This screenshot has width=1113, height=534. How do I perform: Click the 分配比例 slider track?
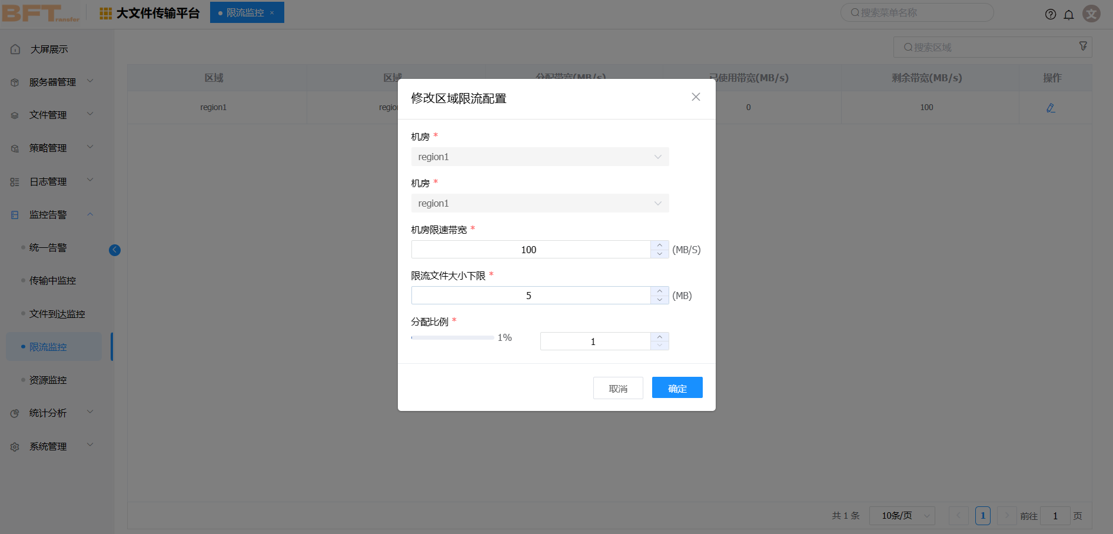(453, 338)
